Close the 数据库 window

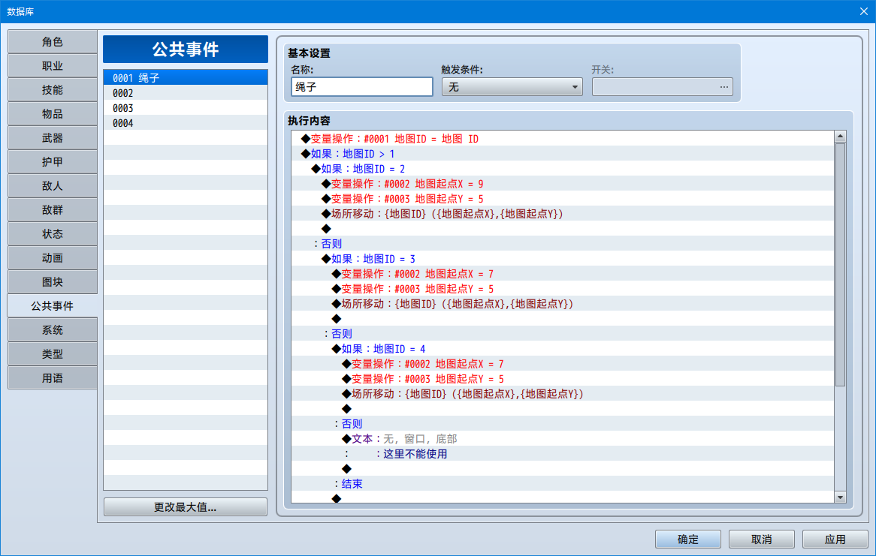tap(864, 11)
